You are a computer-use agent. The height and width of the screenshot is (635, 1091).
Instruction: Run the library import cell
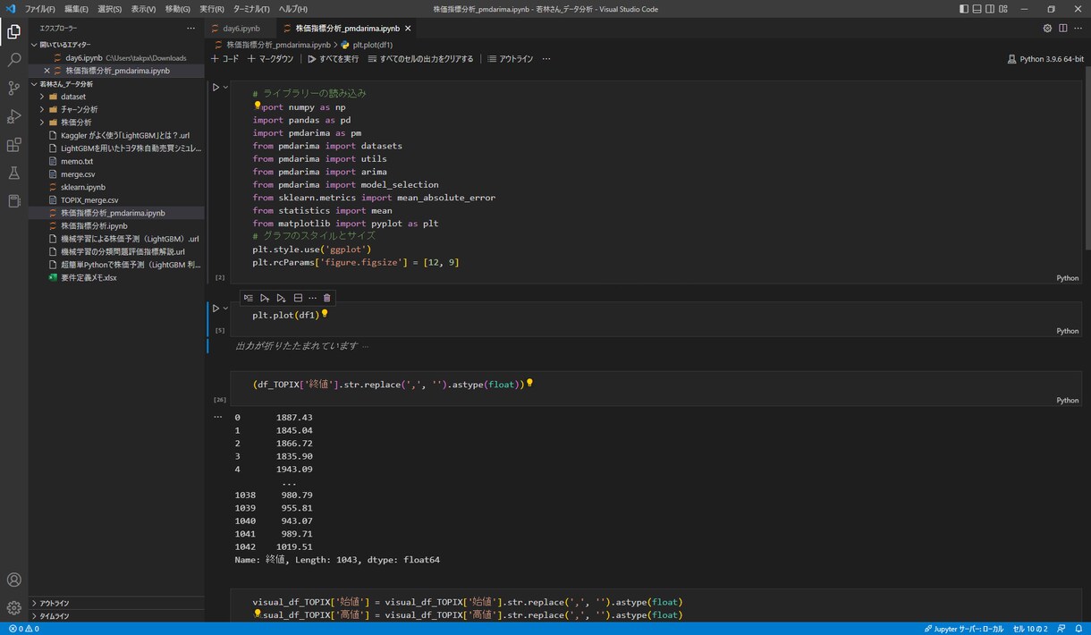point(216,87)
